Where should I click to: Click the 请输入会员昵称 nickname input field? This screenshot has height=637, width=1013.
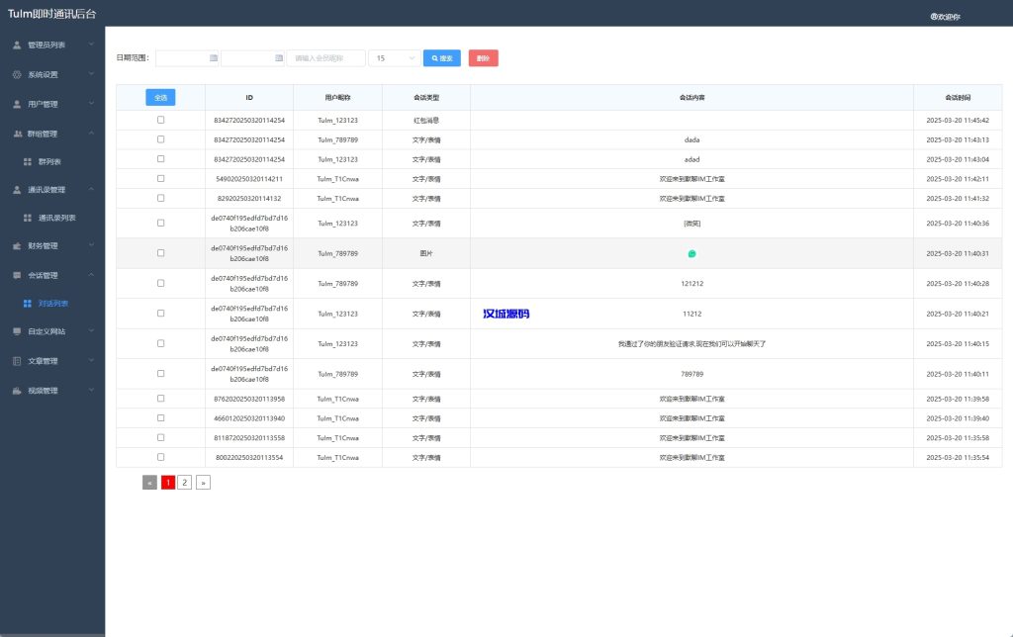tap(325, 58)
